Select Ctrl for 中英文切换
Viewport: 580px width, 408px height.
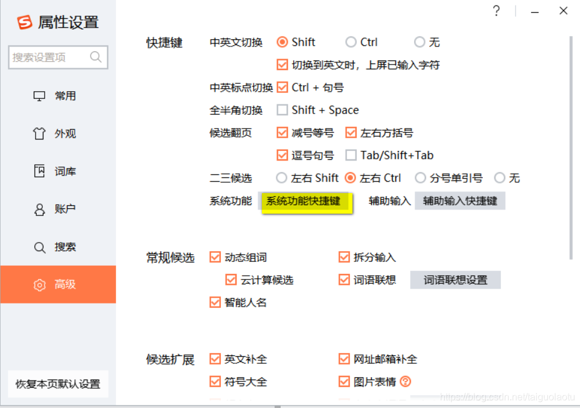pos(351,42)
